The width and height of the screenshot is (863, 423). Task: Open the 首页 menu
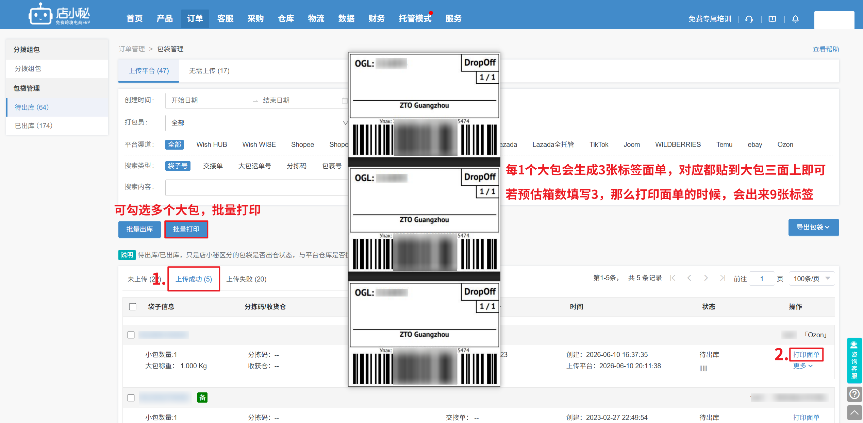tap(134, 19)
